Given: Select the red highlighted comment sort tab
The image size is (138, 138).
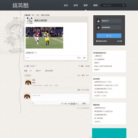Looking at the screenshot, I should (x=83, y=75).
